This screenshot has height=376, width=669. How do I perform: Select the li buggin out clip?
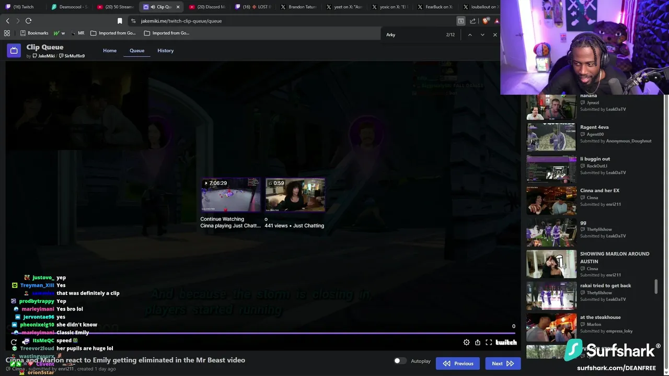click(x=590, y=169)
